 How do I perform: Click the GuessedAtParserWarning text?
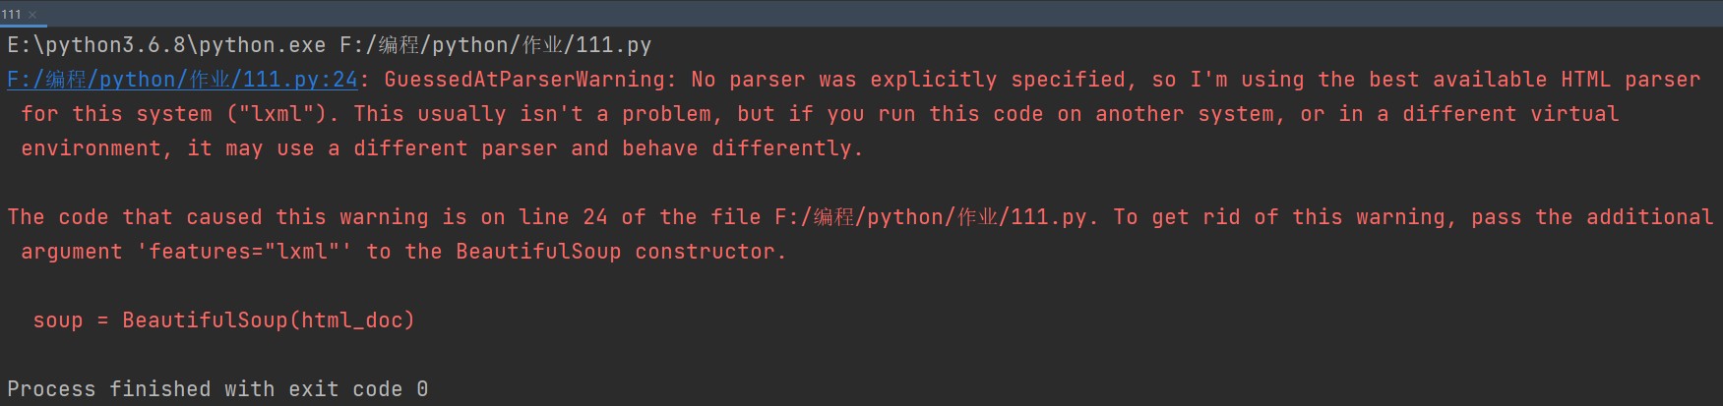point(529,80)
